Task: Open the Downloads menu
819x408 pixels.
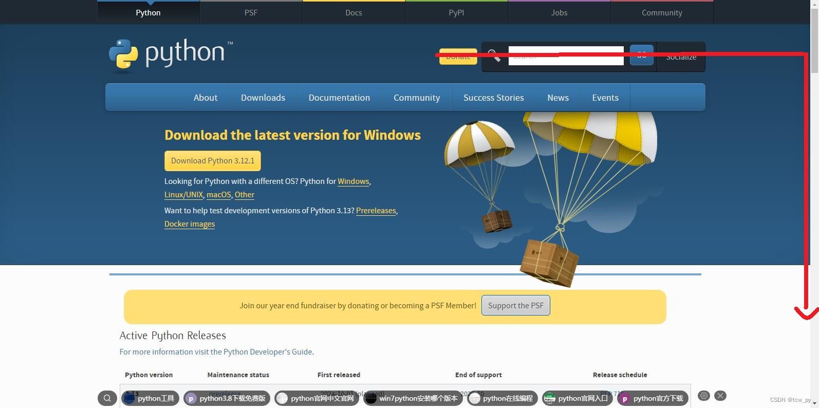Action: pos(263,98)
